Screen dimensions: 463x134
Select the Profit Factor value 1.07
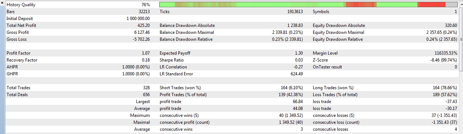click(x=145, y=53)
